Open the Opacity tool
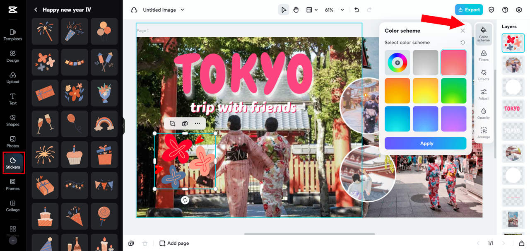Viewport: 530px width, 251px height. [484, 114]
